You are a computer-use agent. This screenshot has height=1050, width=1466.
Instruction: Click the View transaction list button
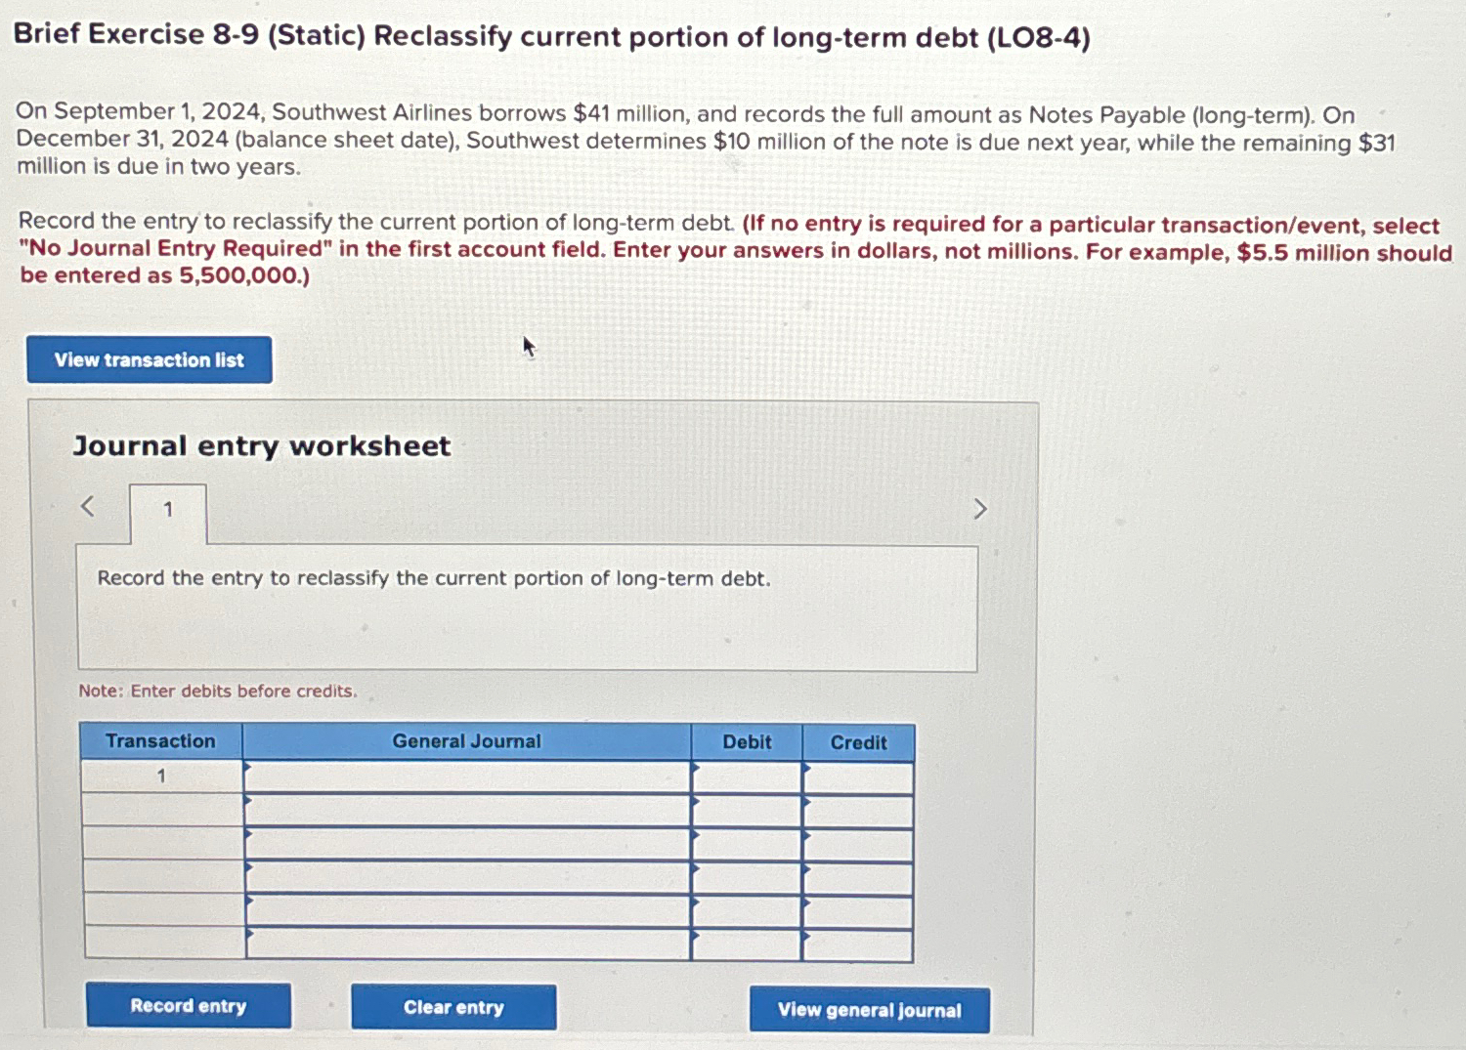point(149,359)
